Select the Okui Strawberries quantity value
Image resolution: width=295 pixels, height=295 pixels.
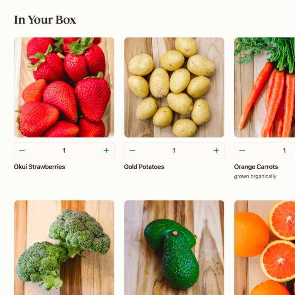(x=64, y=150)
